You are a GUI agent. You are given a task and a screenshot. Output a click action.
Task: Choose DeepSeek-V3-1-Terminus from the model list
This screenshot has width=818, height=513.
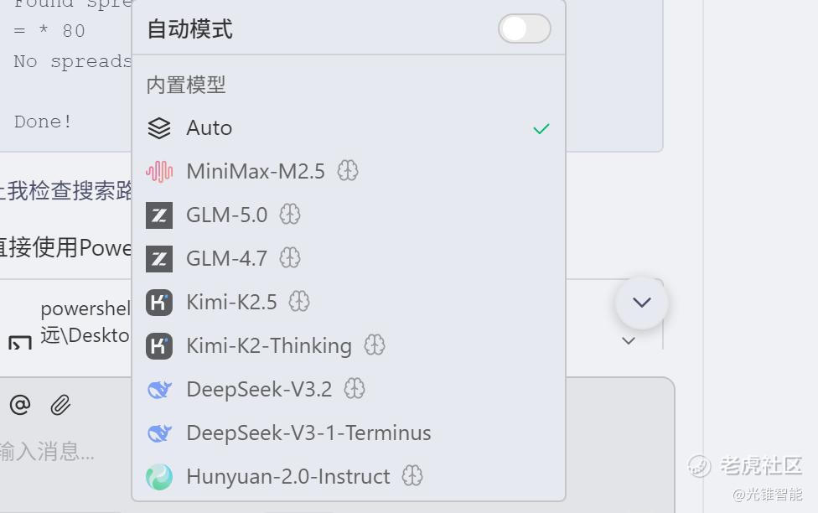[308, 433]
